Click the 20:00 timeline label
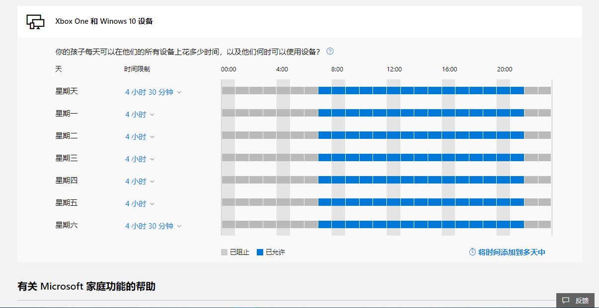599x308 pixels. pyautogui.click(x=504, y=69)
